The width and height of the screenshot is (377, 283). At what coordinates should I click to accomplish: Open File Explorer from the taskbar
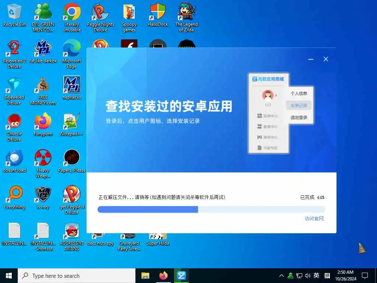pyautogui.click(x=145, y=276)
